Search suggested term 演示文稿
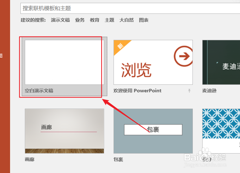The image size is (240, 173). click(60, 20)
